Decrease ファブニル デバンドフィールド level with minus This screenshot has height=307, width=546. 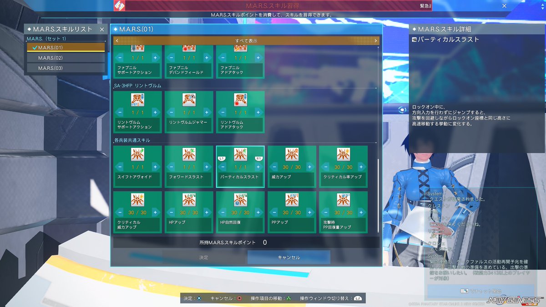pyautogui.click(x=172, y=58)
